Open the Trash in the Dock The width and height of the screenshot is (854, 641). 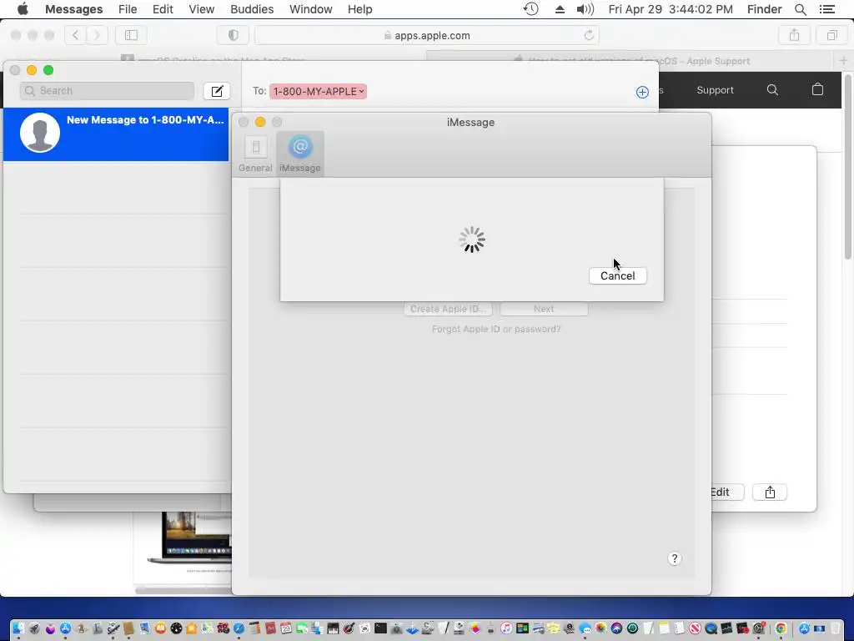pos(834,628)
